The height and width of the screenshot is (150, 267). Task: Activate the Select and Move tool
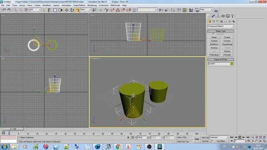[67, 10]
